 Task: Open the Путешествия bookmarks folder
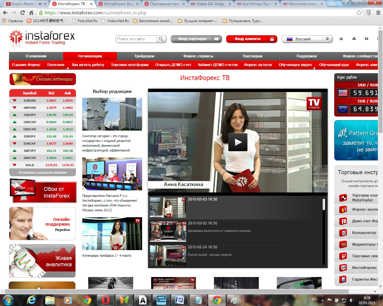(243, 21)
